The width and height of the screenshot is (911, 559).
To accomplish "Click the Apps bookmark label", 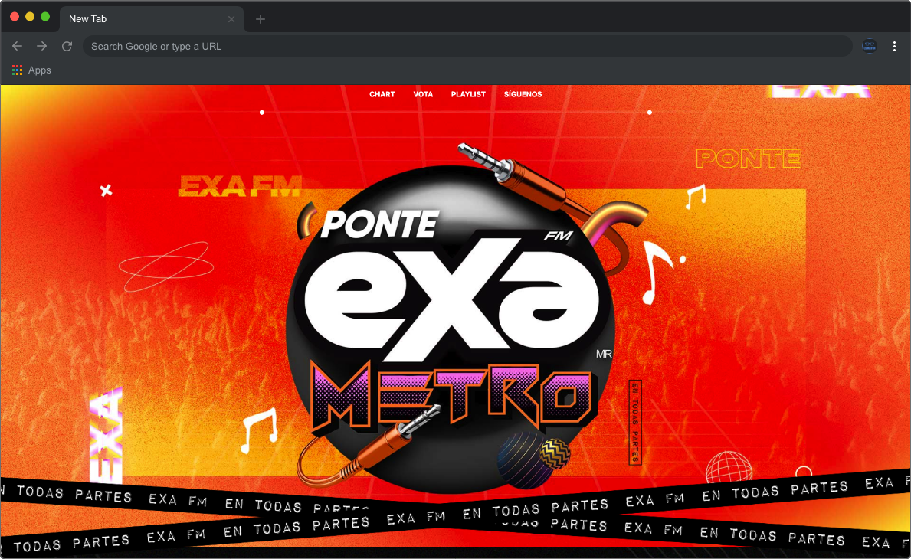I will click(40, 70).
